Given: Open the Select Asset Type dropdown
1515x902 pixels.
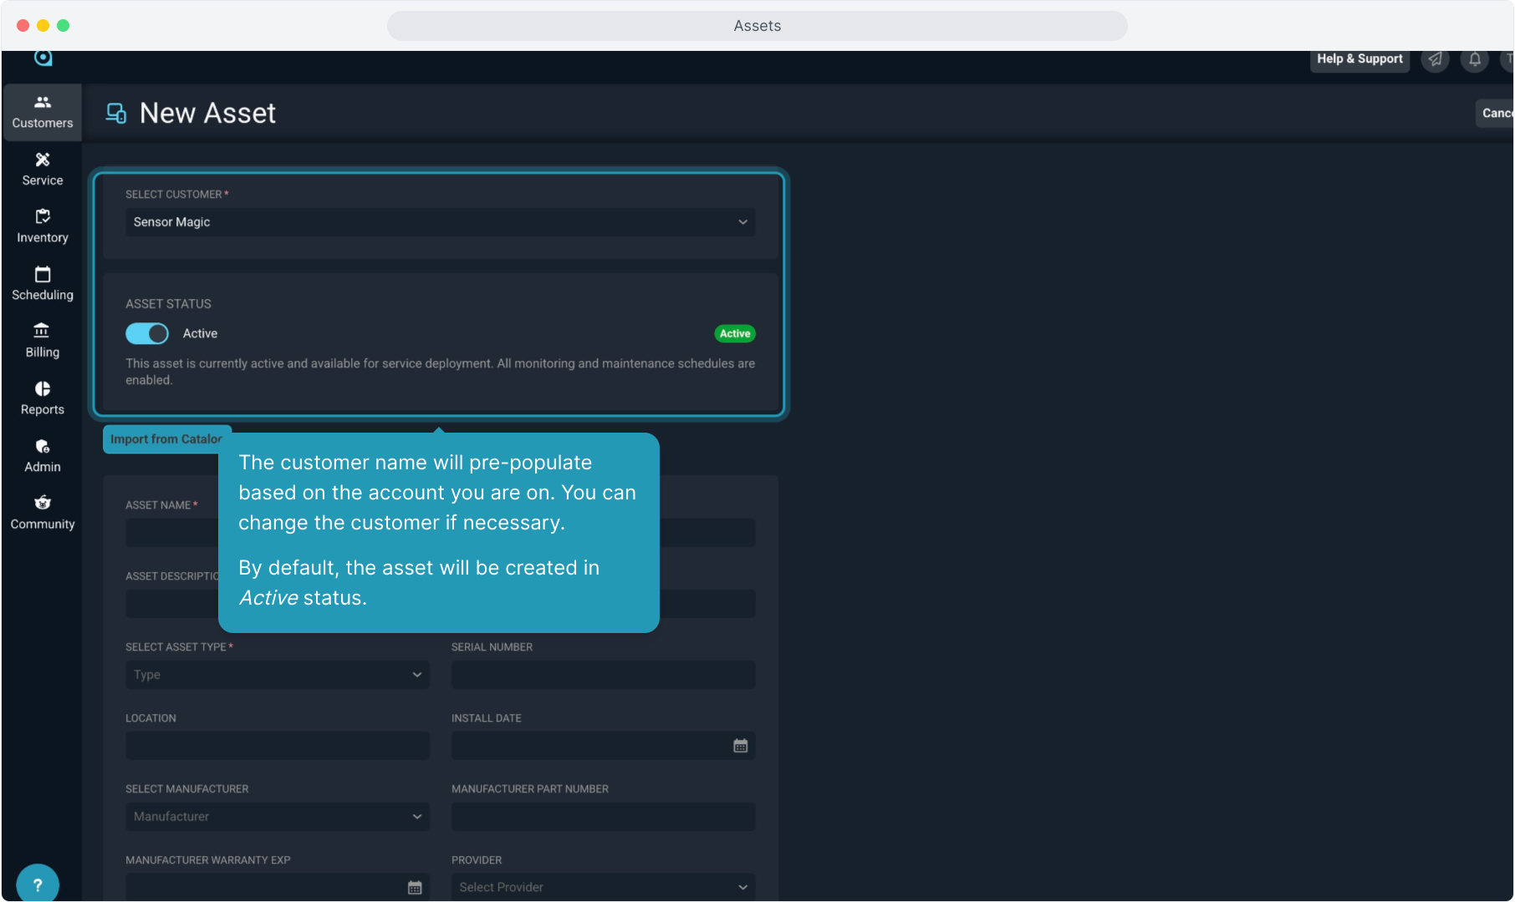Looking at the screenshot, I should click(277, 675).
